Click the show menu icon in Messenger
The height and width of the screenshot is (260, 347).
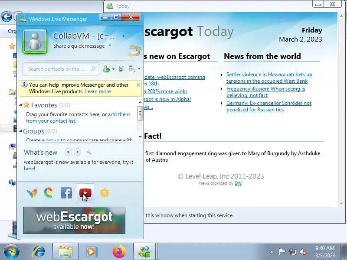pos(132,69)
